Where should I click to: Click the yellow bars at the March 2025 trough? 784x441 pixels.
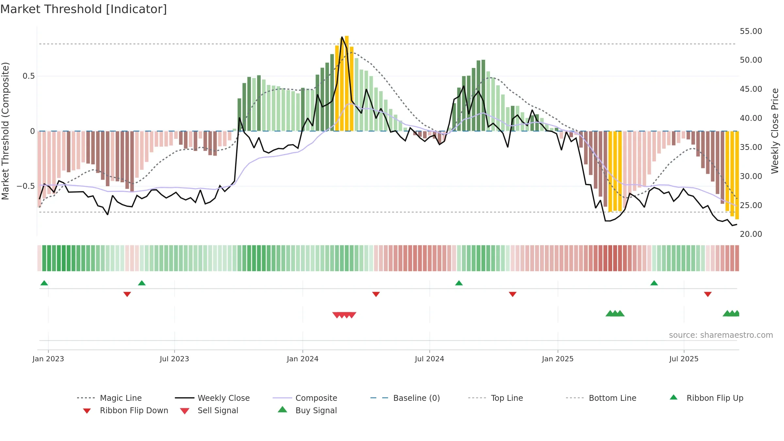pyautogui.click(x=615, y=171)
